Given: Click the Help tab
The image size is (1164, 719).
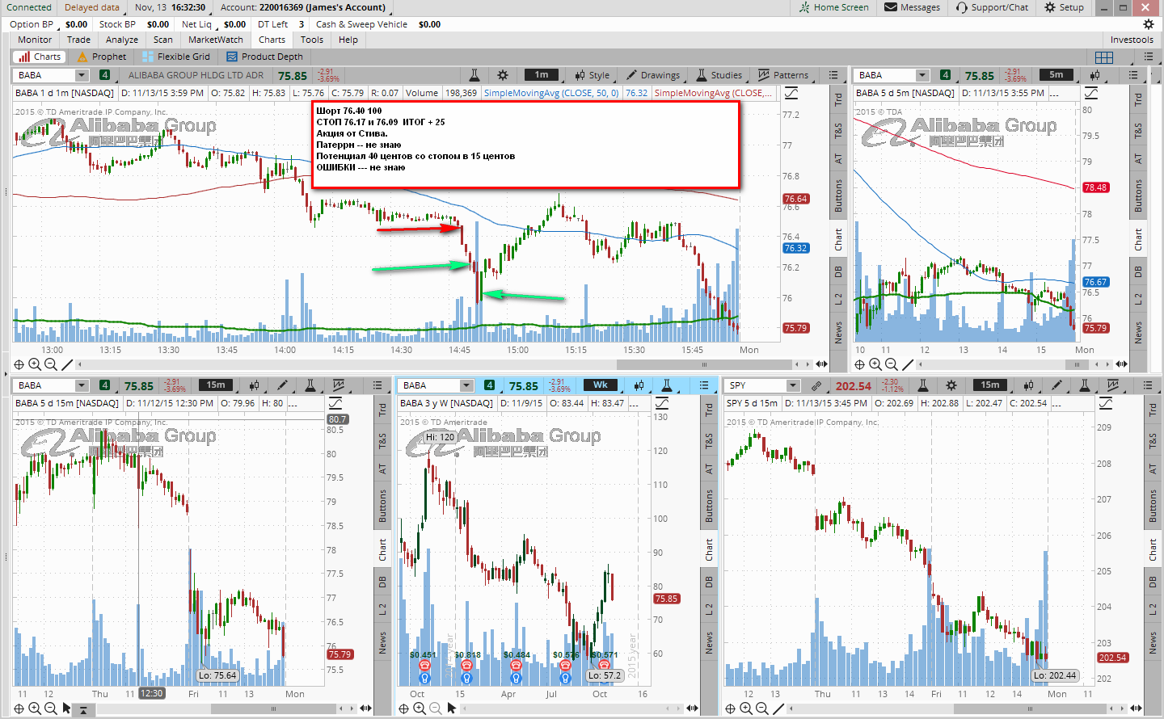Looking at the screenshot, I should tap(348, 40).
